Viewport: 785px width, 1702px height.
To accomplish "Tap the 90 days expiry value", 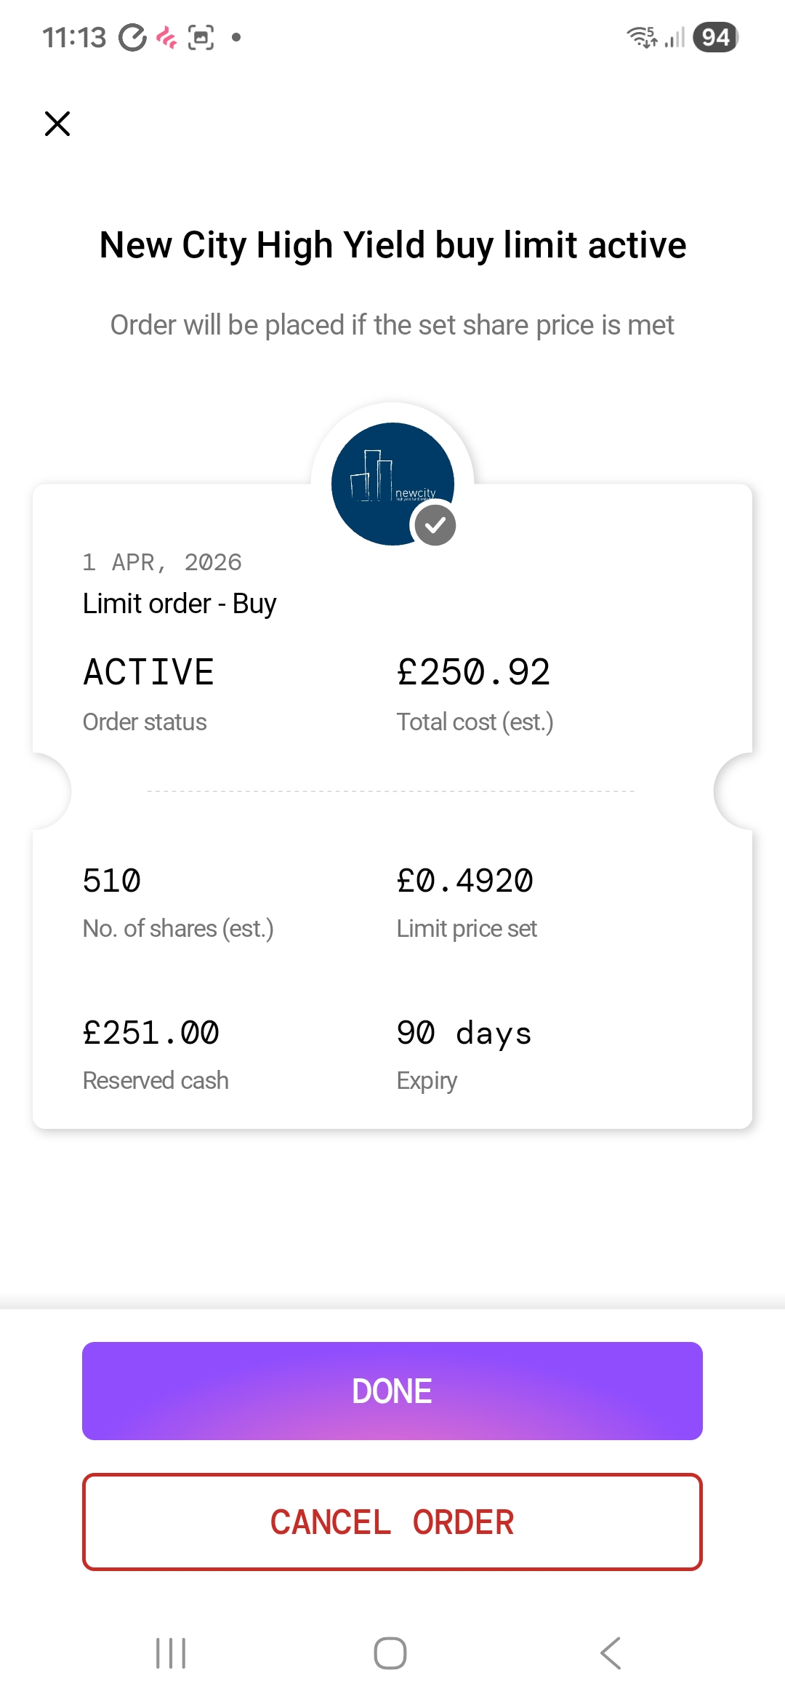I will [x=464, y=1033].
